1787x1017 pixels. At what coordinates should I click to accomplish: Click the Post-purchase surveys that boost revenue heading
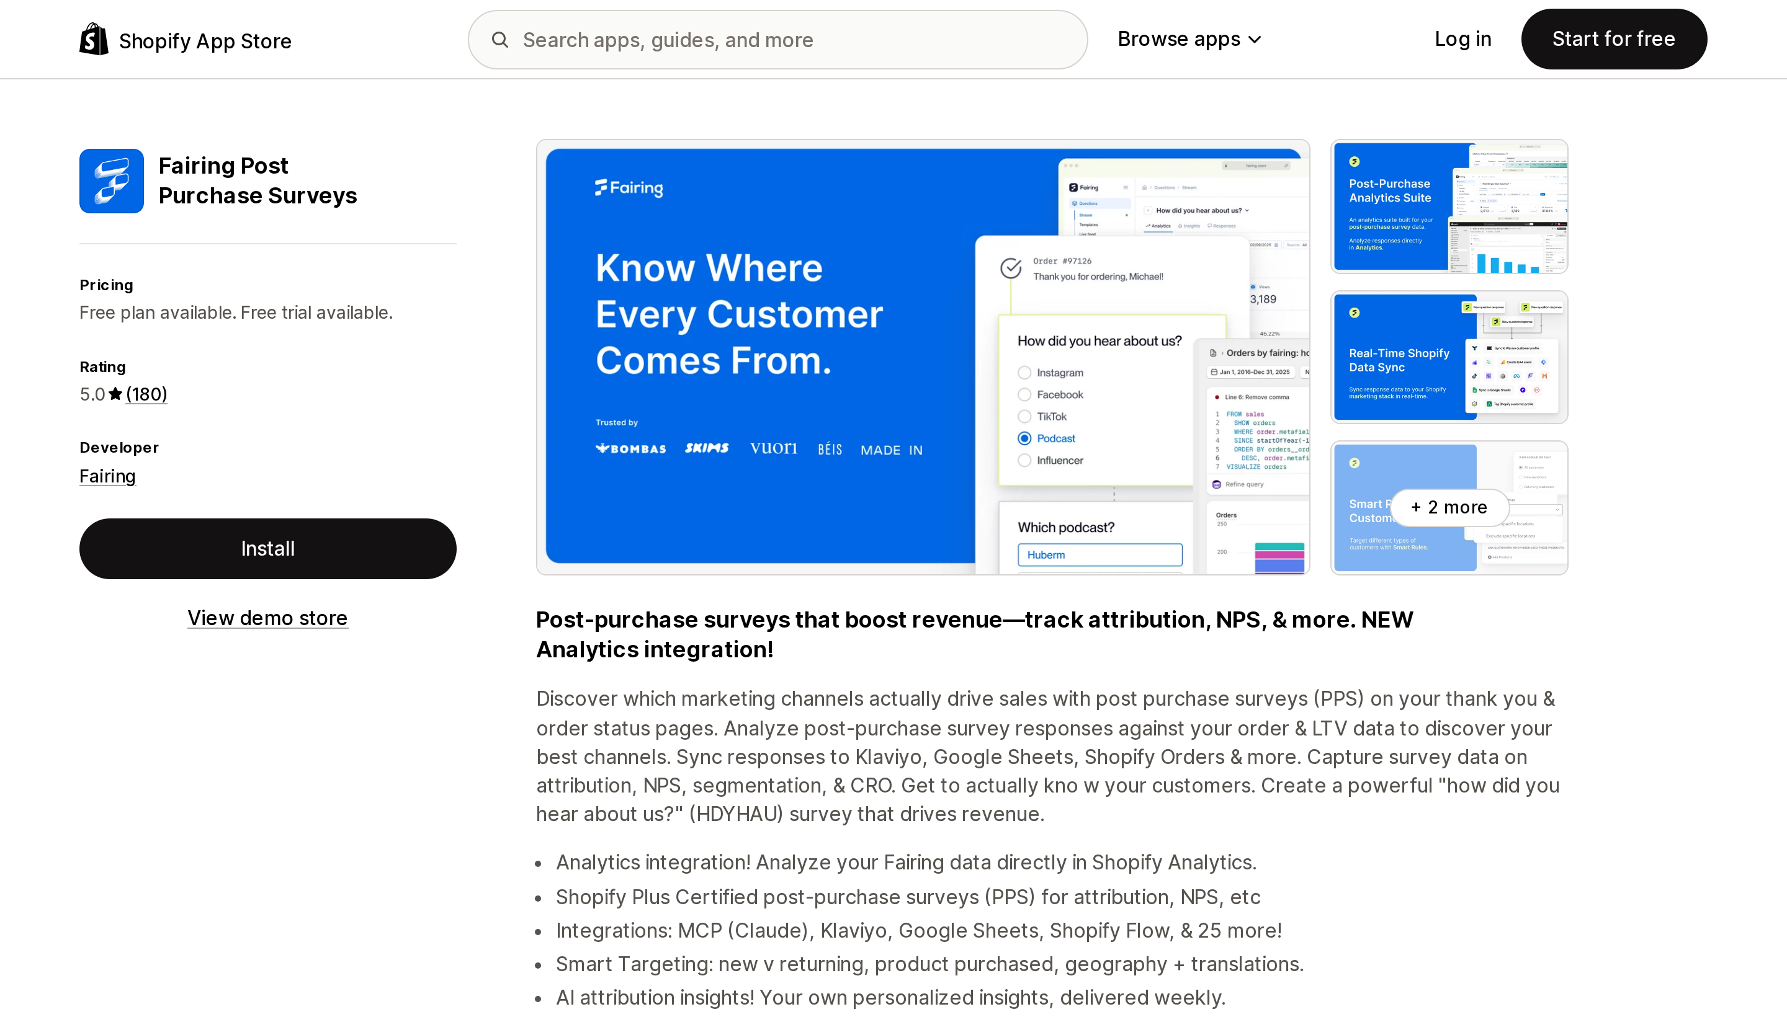point(974,634)
